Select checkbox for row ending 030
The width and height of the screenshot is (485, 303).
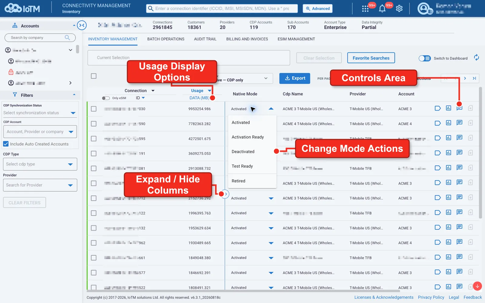(94, 109)
